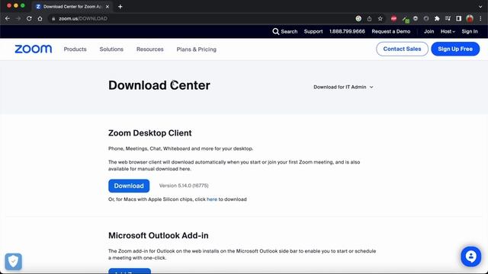Click the Zoom logo
The image size is (488, 274).
(x=34, y=49)
